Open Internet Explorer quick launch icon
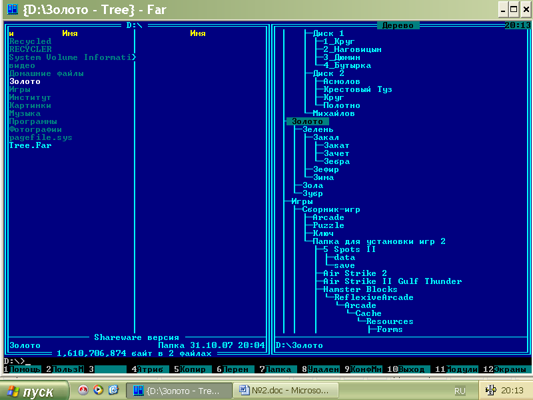 pyautogui.click(x=113, y=390)
